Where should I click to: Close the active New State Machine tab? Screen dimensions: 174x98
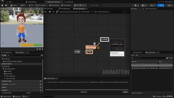[x=86, y=9]
